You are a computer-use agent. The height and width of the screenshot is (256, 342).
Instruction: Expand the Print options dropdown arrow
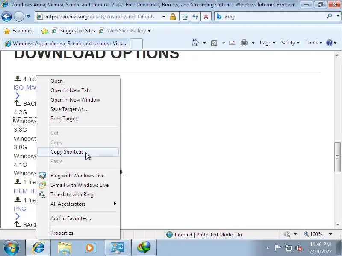tap(253, 43)
